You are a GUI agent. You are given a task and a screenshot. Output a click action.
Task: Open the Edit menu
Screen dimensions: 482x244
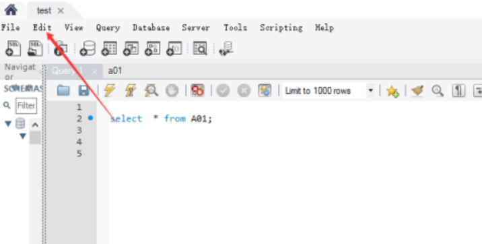[x=42, y=28]
